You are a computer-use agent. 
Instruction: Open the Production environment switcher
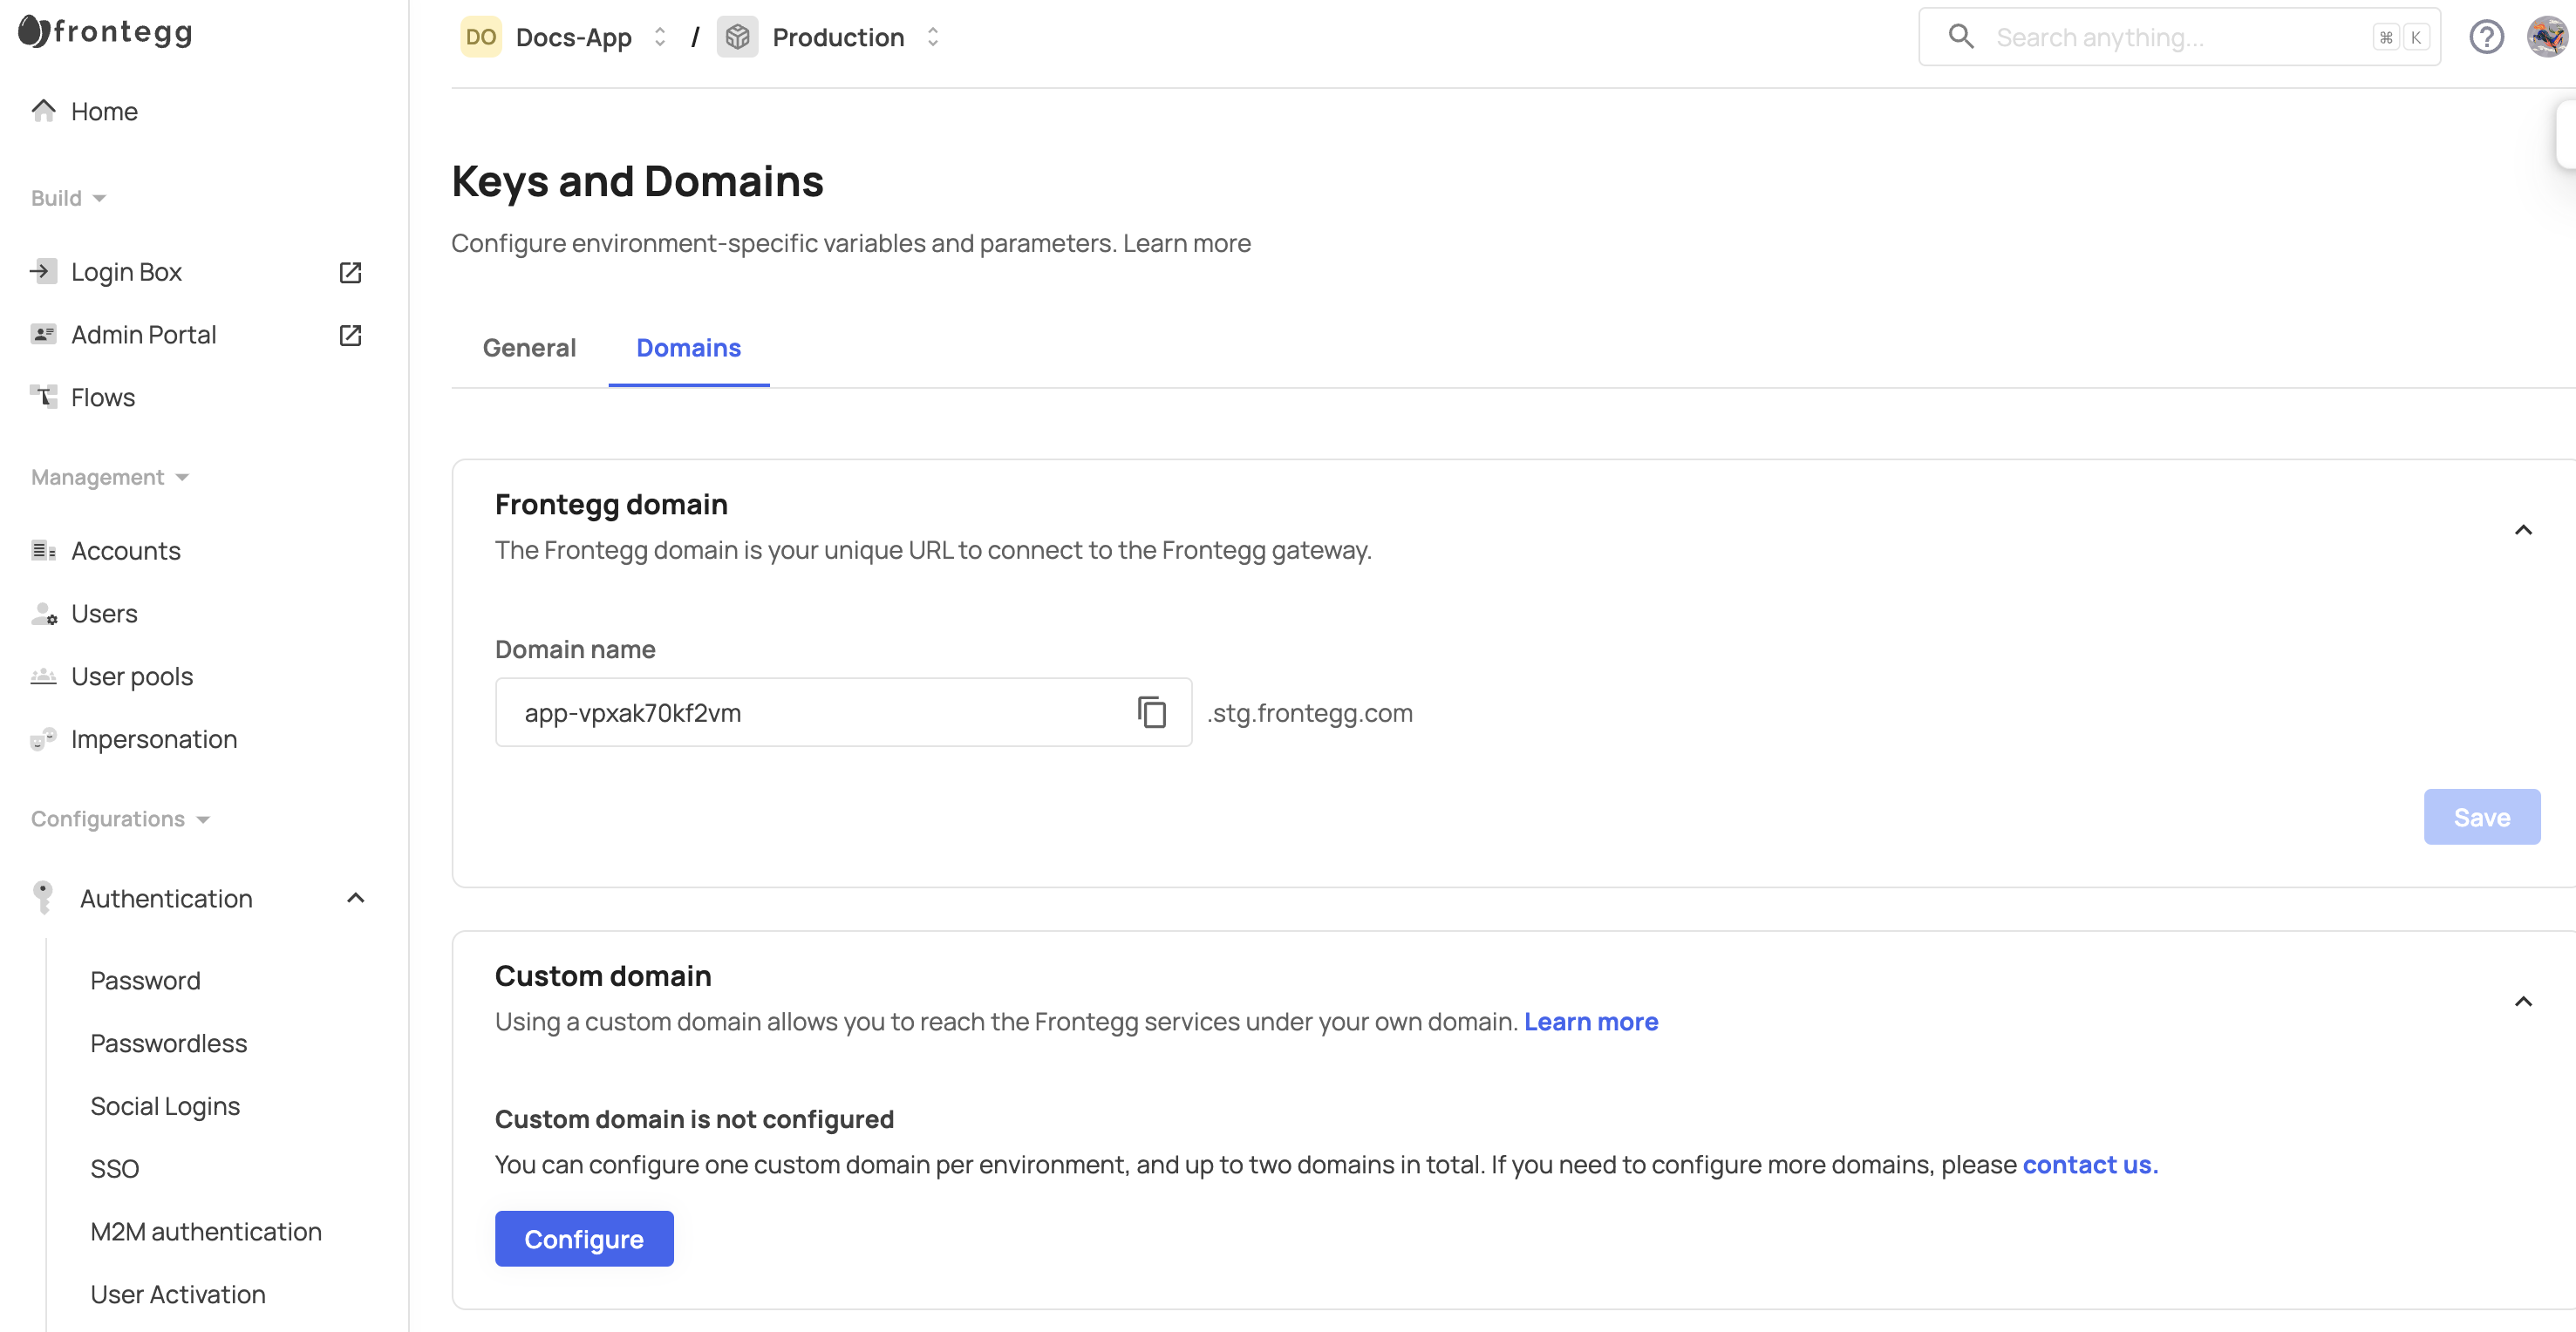(x=932, y=37)
